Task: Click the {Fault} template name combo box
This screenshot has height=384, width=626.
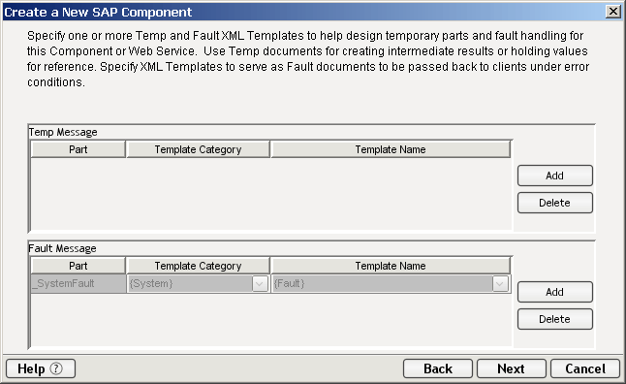Action: 391,284
